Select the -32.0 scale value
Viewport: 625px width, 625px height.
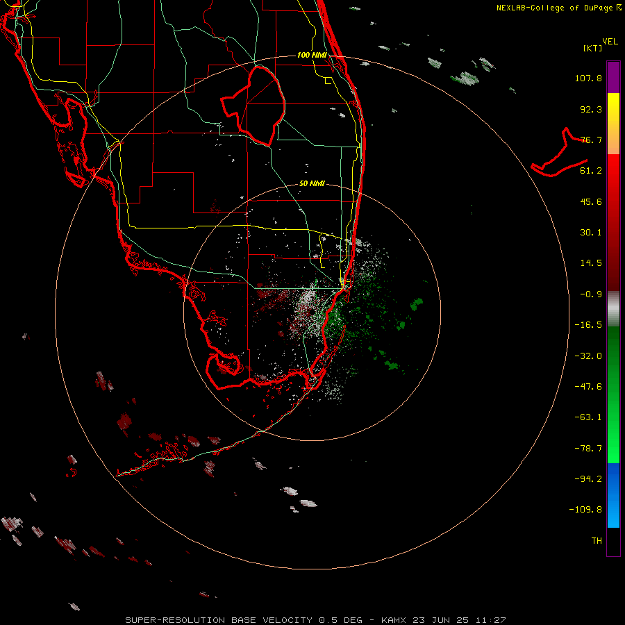[588, 356]
